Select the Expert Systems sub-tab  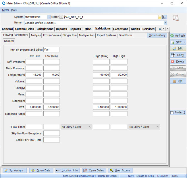coord(107,35)
